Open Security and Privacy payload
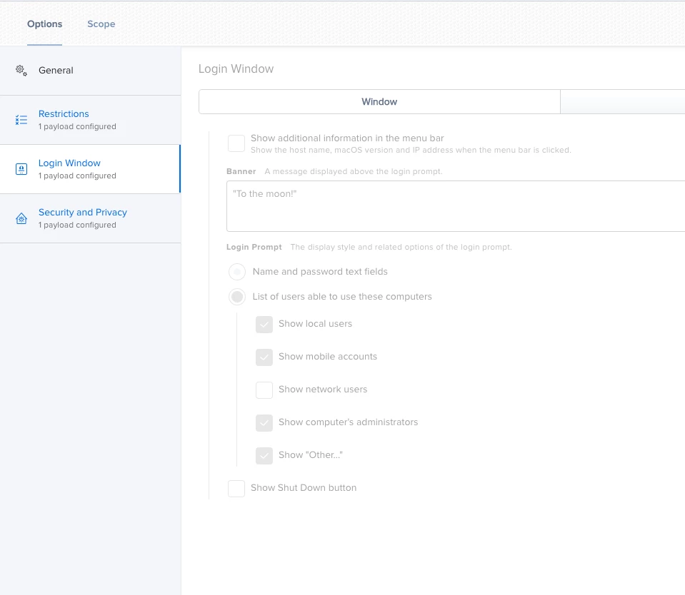The height and width of the screenshot is (595, 685). (91, 218)
